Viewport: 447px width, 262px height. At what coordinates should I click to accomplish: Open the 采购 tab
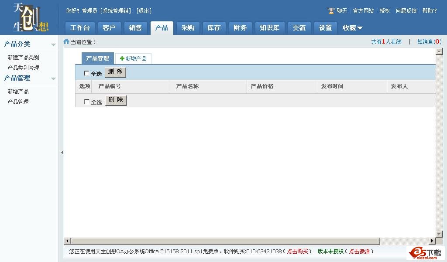(x=188, y=28)
